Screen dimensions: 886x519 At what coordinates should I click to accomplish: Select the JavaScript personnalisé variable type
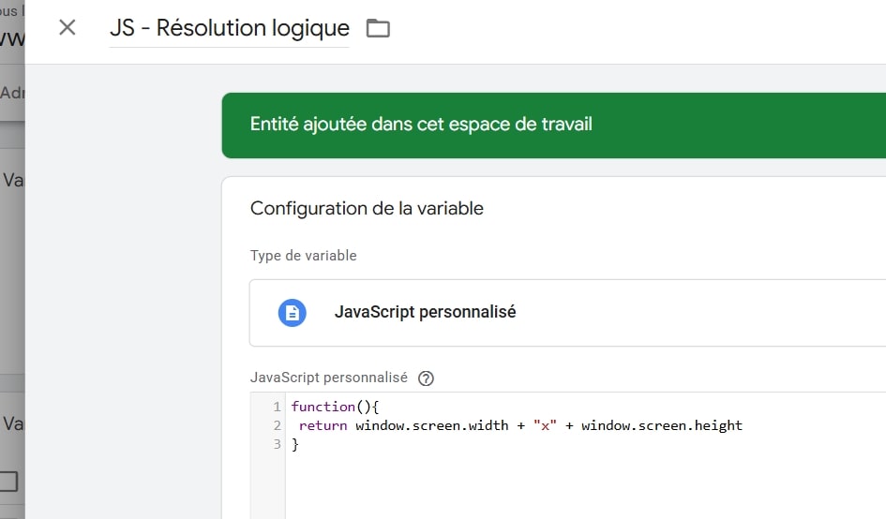(x=567, y=312)
